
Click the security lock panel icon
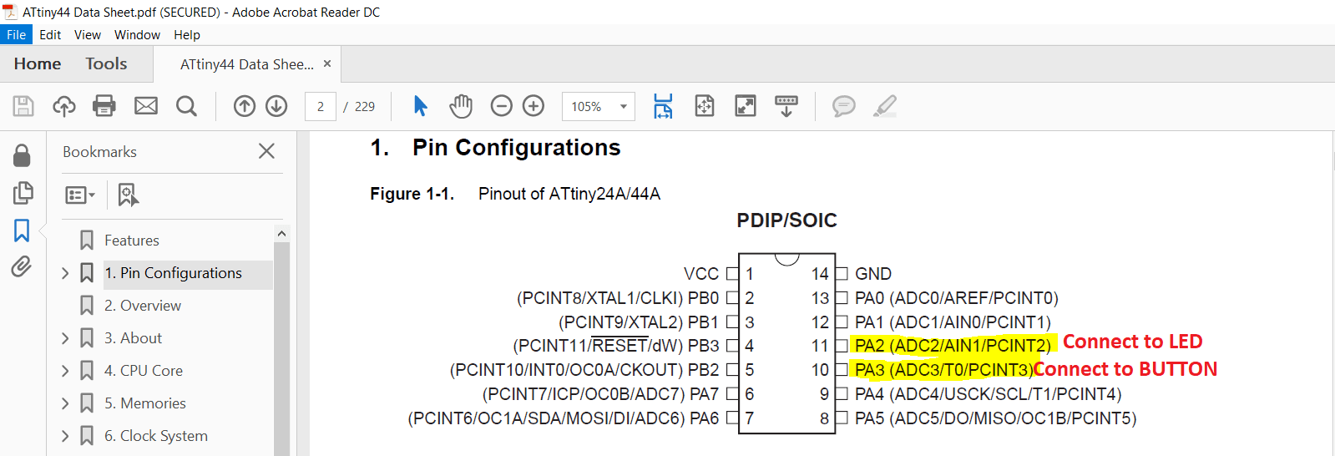click(23, 155)
